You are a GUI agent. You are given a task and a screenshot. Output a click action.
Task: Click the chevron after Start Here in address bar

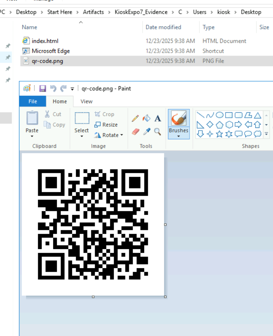[77, 12]
